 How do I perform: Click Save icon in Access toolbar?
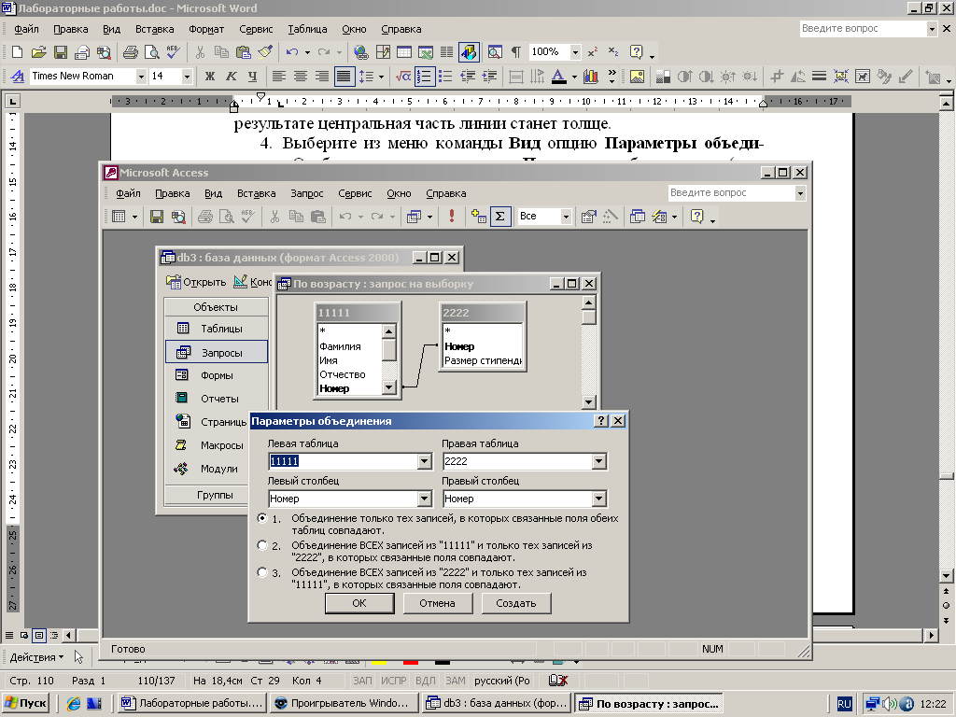tap(157, 217)
